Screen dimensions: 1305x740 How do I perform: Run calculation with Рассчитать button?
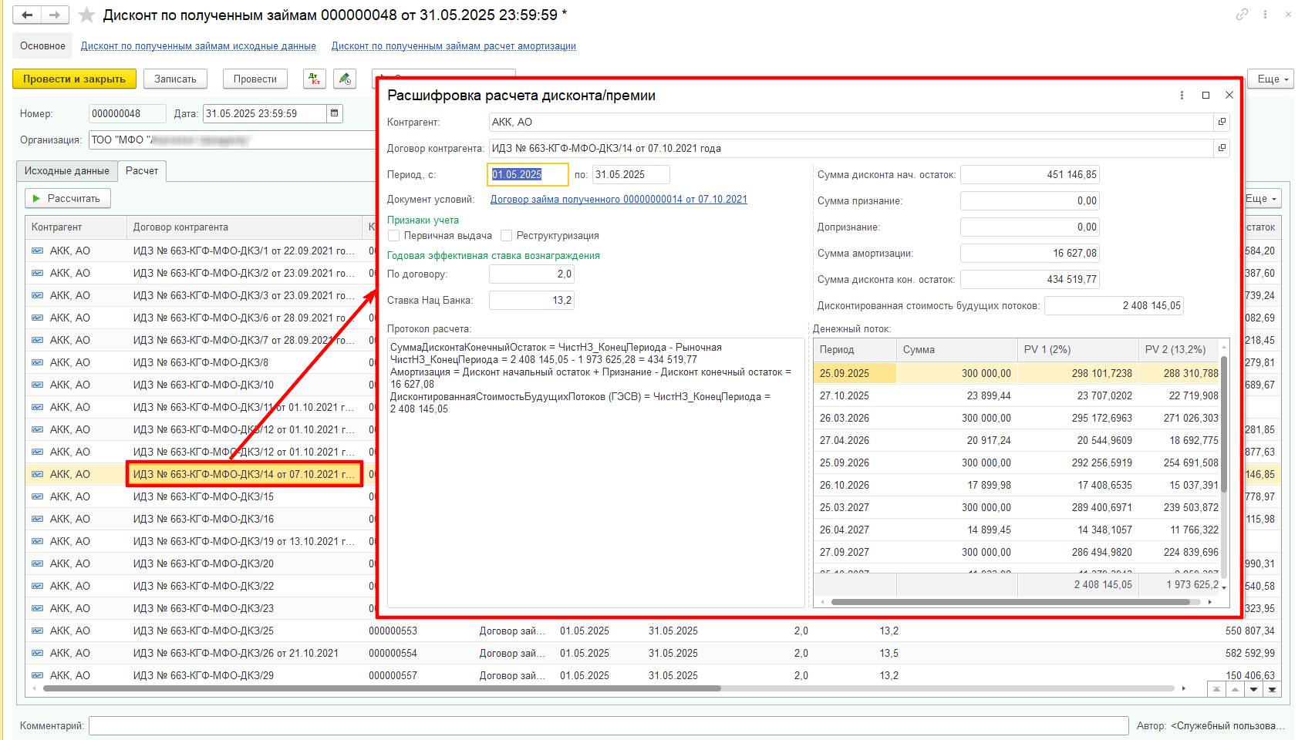click(68, 198)
